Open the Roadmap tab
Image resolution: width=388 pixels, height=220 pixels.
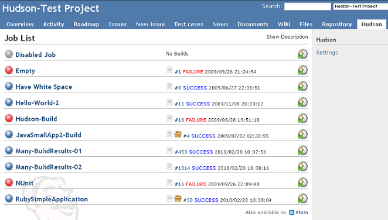point(86,24)
